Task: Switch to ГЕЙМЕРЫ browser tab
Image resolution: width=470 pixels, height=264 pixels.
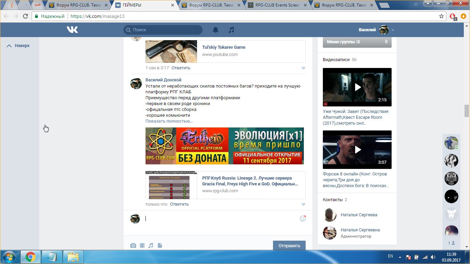Action: 145,5
